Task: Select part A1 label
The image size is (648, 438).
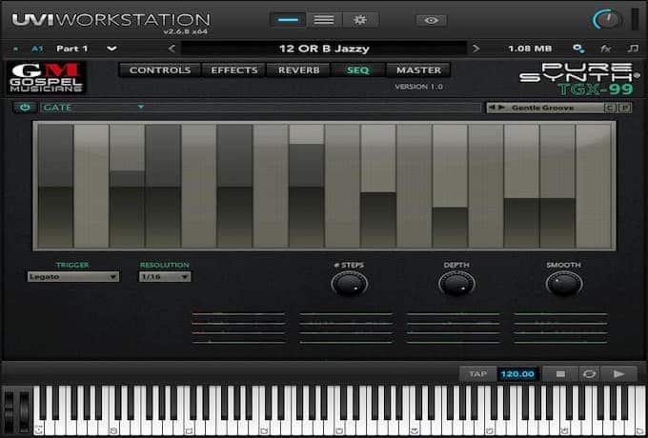Action: 37,49
